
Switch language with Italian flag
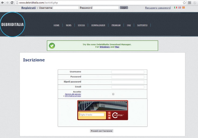pyautogui.click(x=176, y=8)
